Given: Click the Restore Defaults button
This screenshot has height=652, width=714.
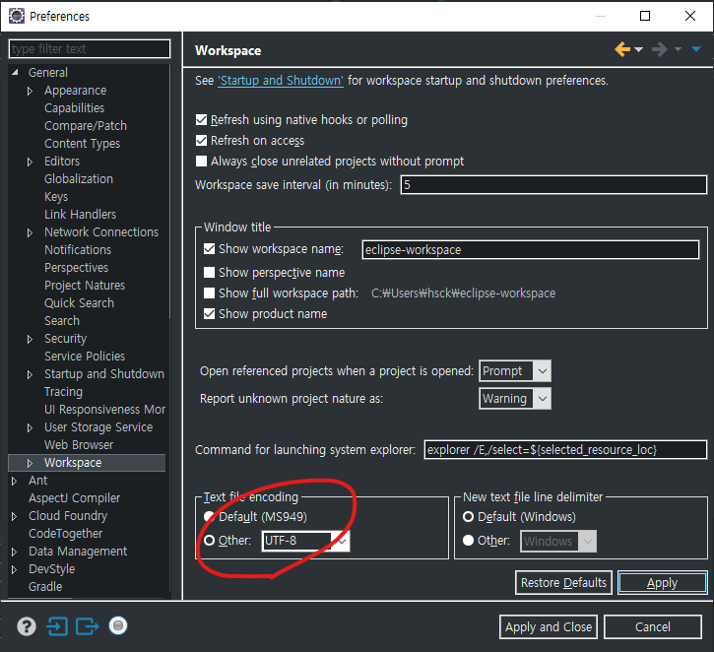Looking at the screenshot, I should click(x=563, y=583).
